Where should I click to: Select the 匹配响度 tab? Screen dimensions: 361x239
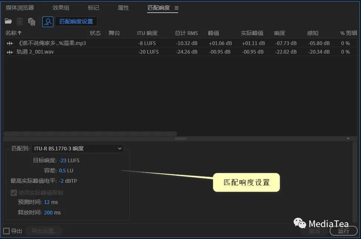click(x=159, y=8)
